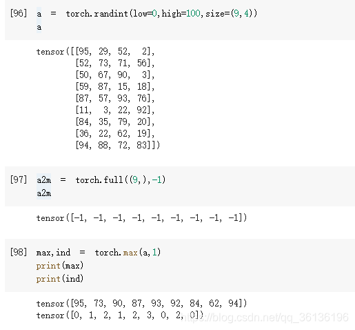Image resolution: width=355 pixels, height=330 pixels.
Task: Click the 'high=100' argument in cell 96
Action: tap(181, 13)
